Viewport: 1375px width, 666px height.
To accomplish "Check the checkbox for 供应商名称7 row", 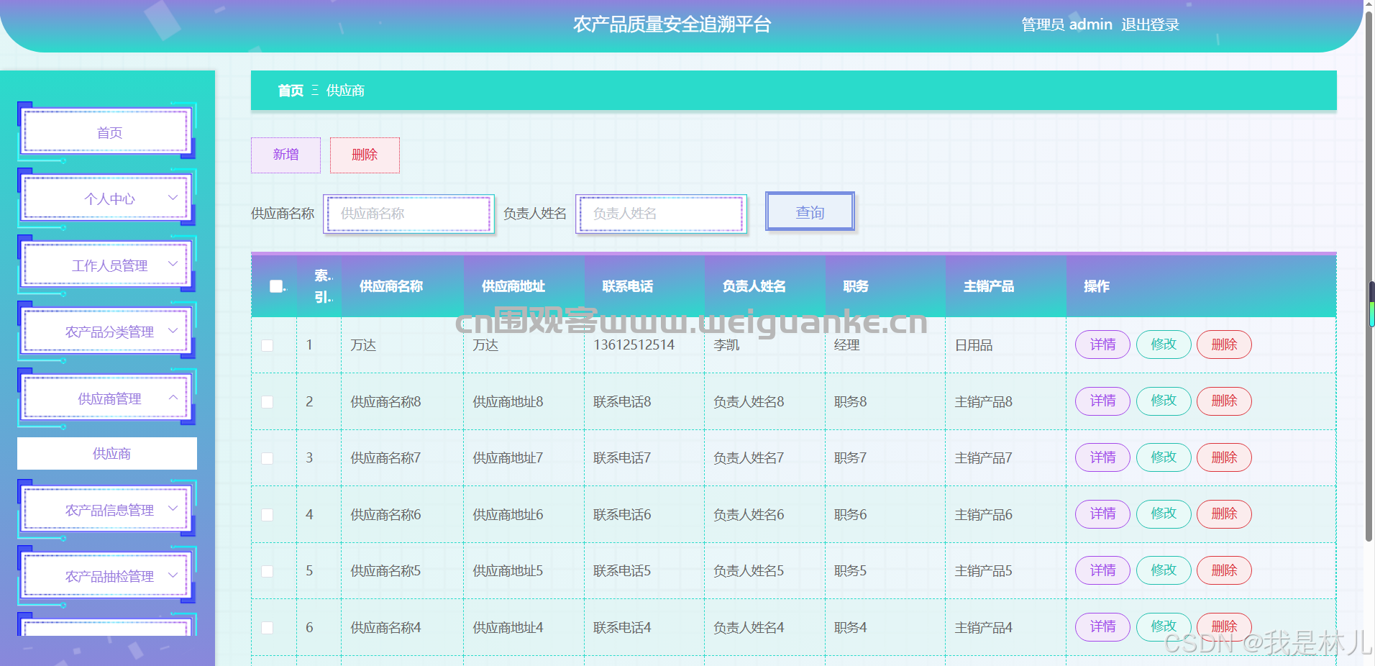I will pos(267,458).
